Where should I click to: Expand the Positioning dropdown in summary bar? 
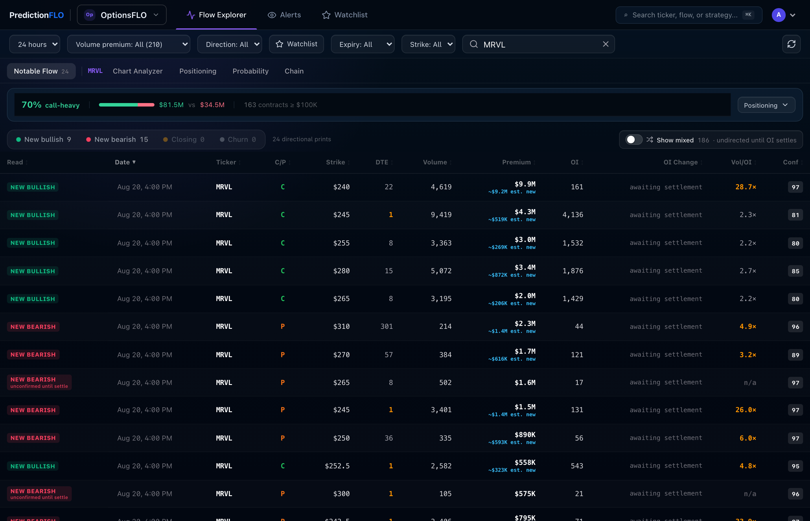[766, 105]
